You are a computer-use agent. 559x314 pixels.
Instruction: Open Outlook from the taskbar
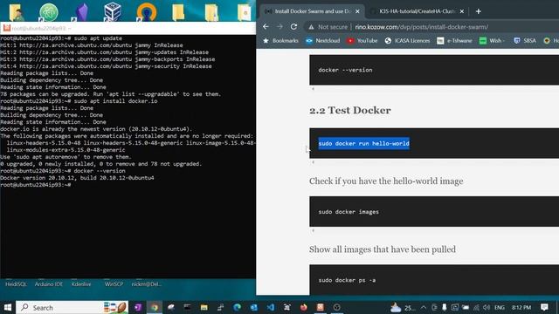tap(253, 307)
